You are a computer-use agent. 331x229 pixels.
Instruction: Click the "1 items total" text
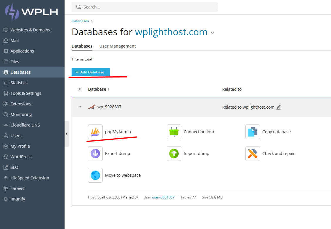[x=82, y=59]
